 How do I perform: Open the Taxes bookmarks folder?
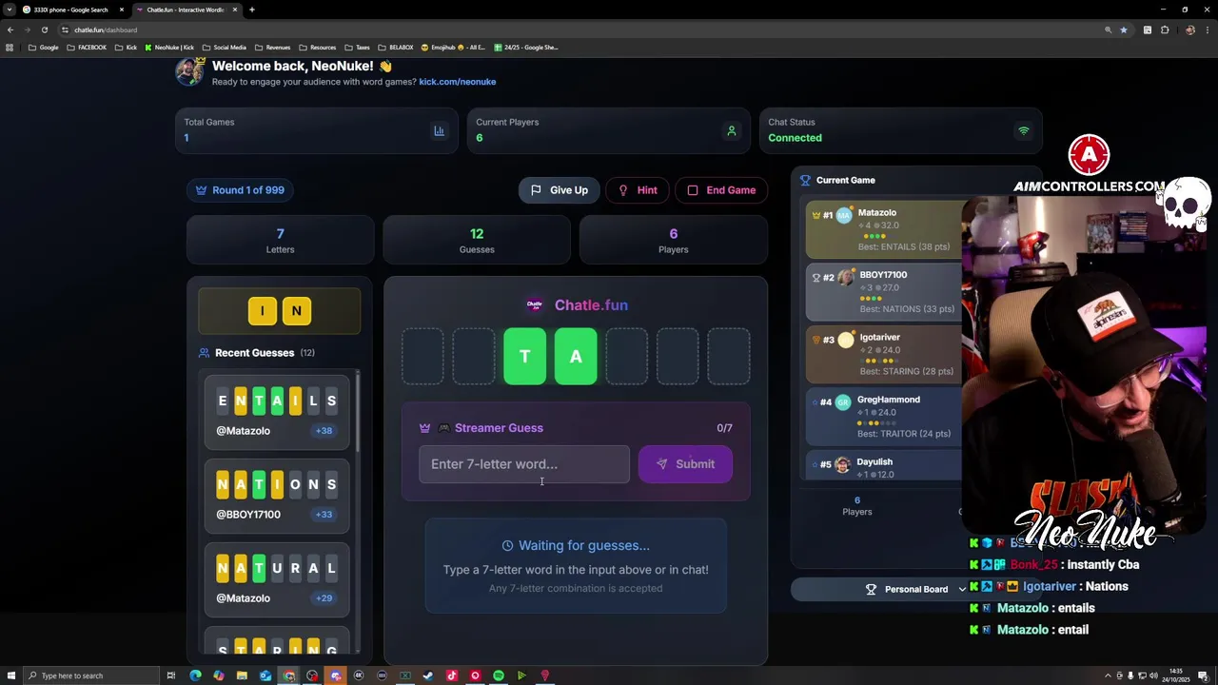tap(357, 48)
